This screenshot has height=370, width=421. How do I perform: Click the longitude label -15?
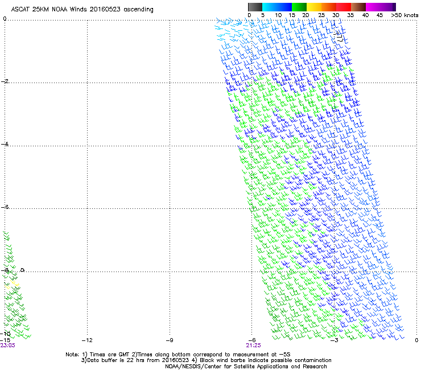[5, 340]
